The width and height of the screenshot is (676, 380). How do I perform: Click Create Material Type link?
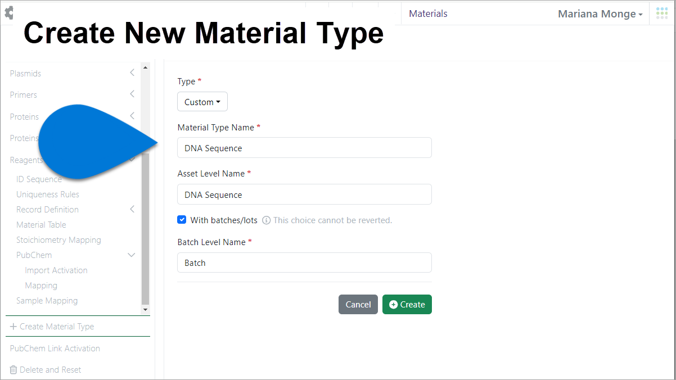coord(52,327)
